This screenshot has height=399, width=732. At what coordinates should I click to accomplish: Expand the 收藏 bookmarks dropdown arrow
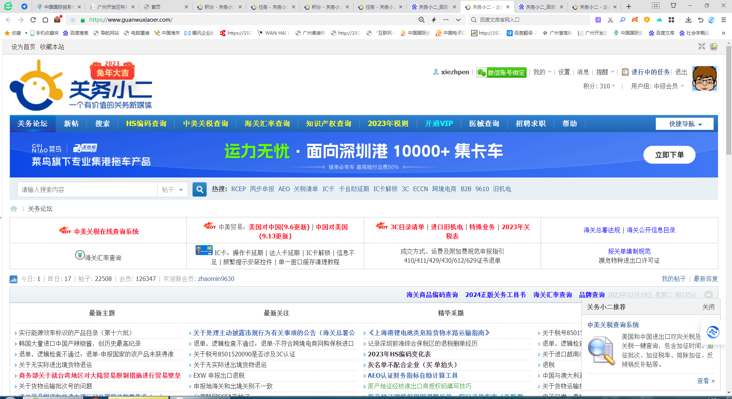tap(26, 33)
